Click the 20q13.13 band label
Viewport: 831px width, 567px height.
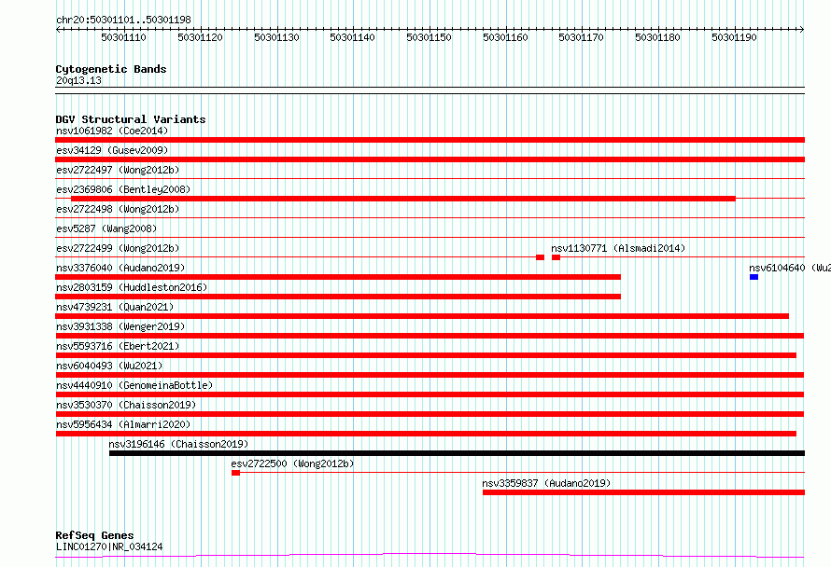[78, 80]
